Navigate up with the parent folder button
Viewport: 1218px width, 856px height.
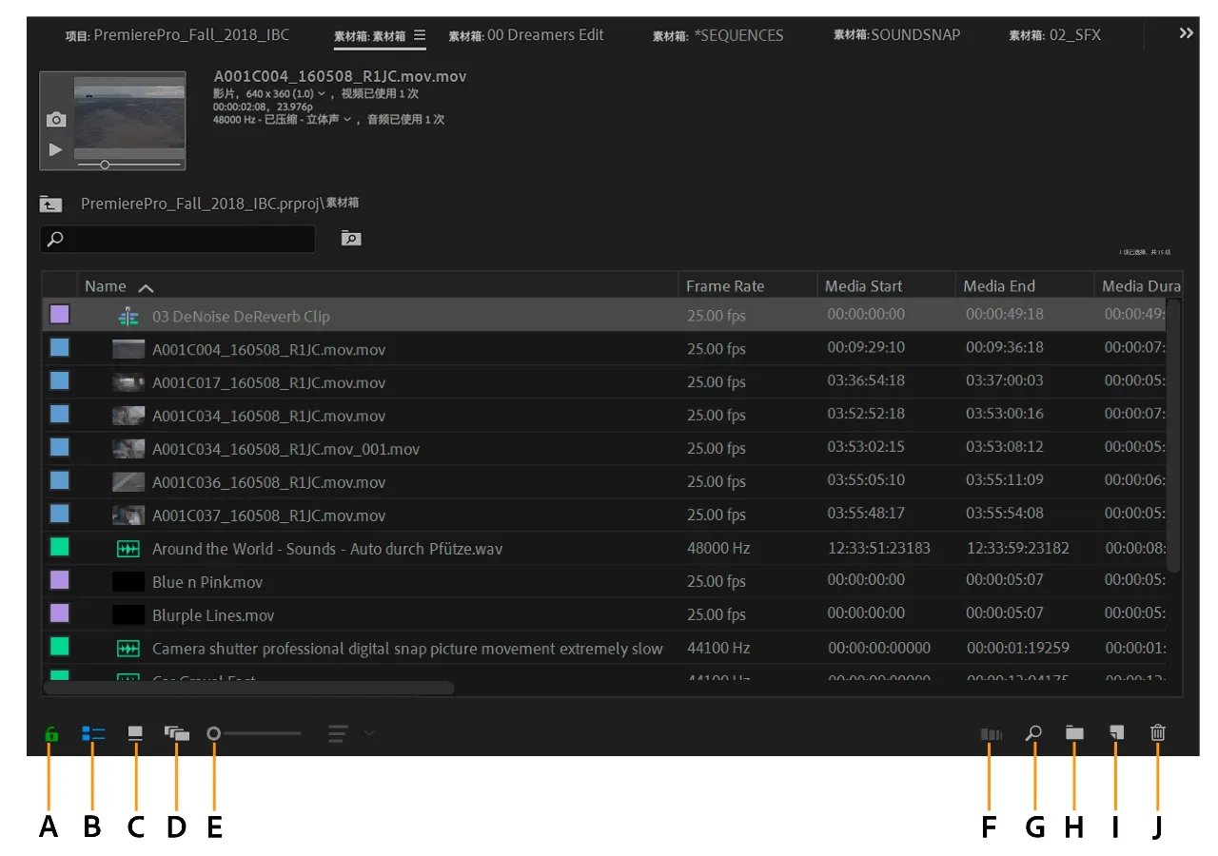click(50, 204)
